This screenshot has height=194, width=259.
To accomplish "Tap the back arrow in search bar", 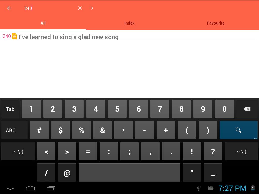I will coord(9,8).
